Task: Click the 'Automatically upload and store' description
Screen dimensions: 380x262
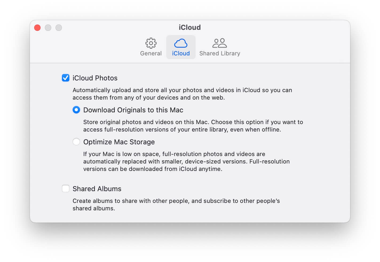Action: 182,94
